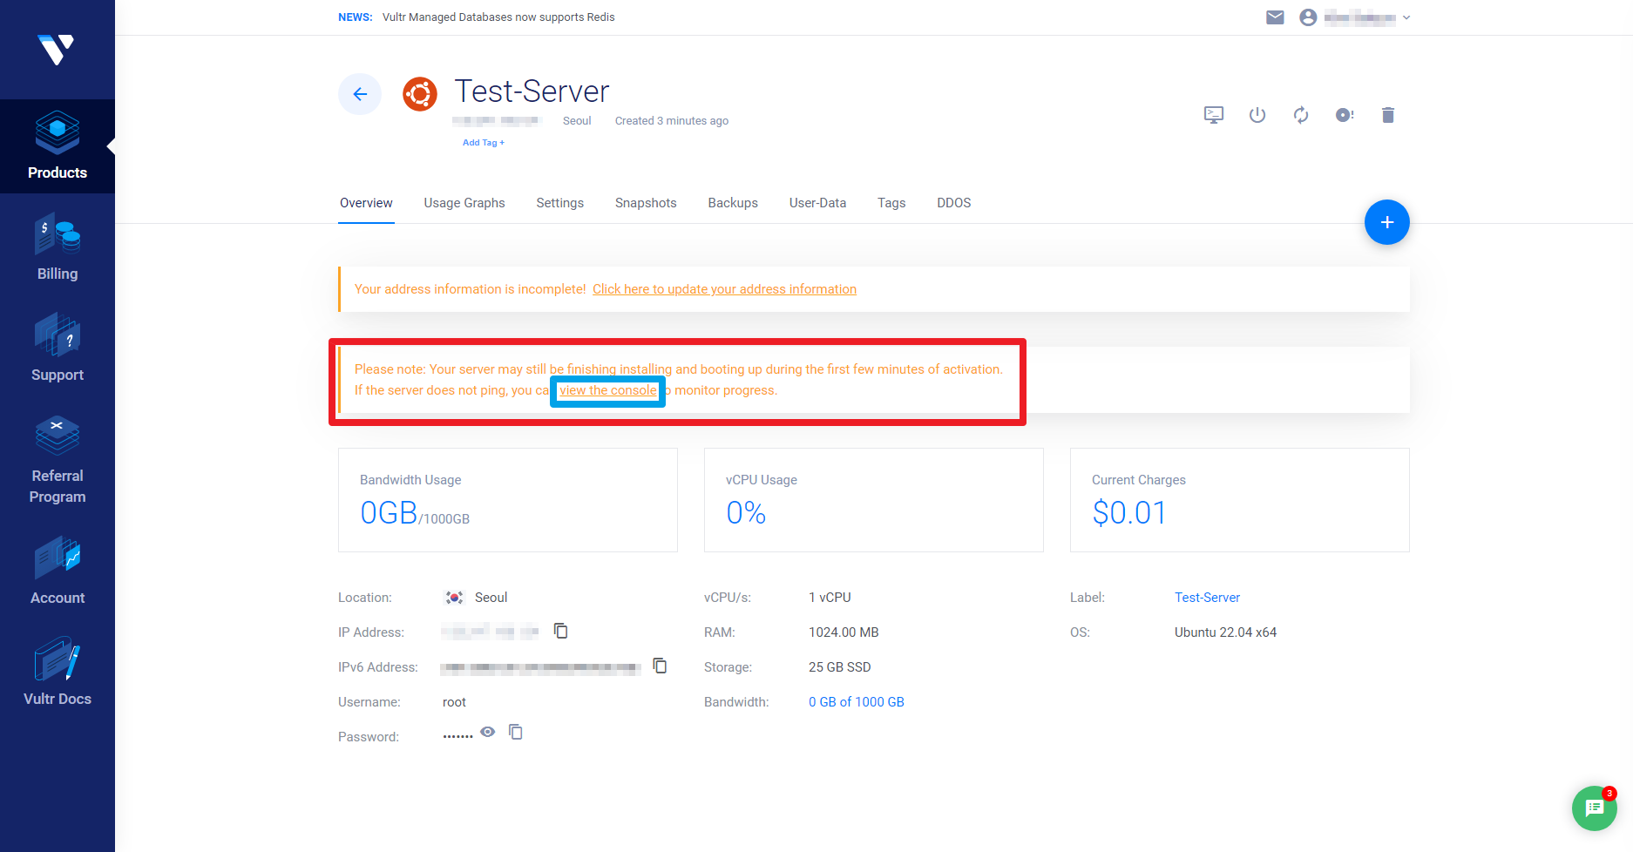Open Vultr Docs from the sidebar
The height and width of the screenshot is (852, 1633).
point(58,673)
